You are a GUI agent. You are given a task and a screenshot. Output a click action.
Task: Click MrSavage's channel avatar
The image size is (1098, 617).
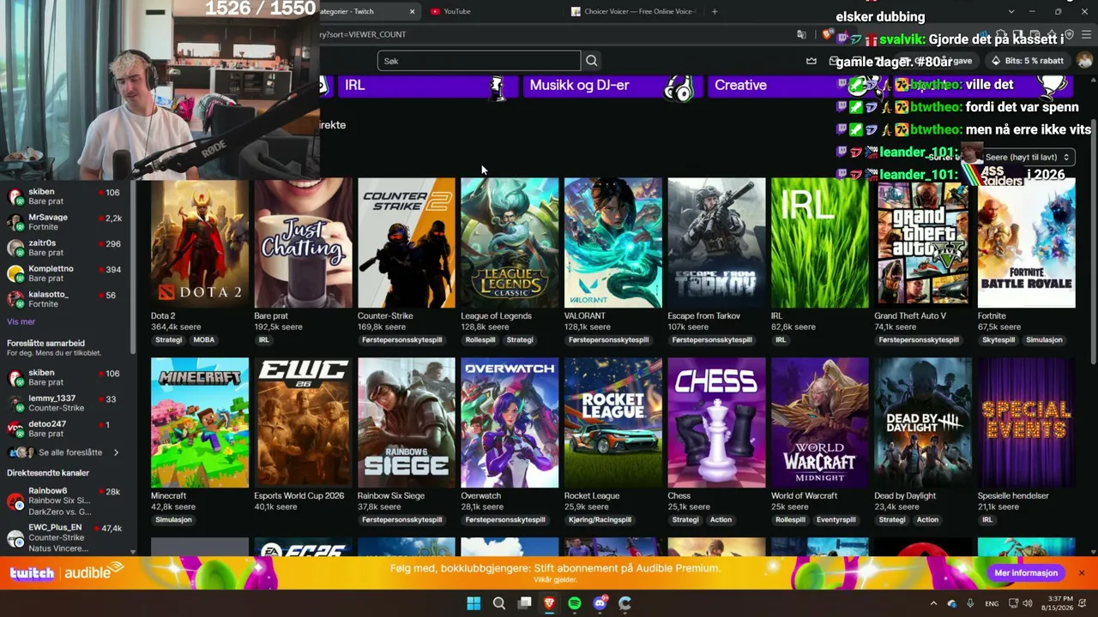pos(15,223)
